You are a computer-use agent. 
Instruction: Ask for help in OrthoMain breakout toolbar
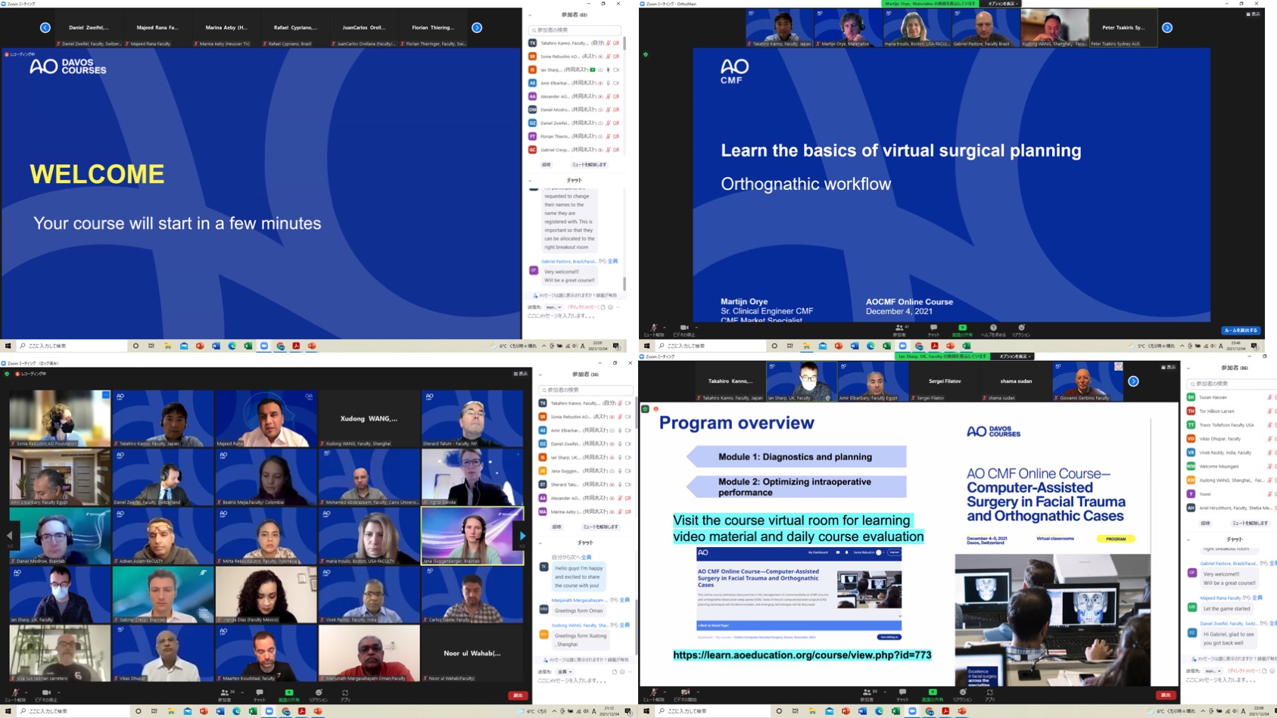pos(993,330)
